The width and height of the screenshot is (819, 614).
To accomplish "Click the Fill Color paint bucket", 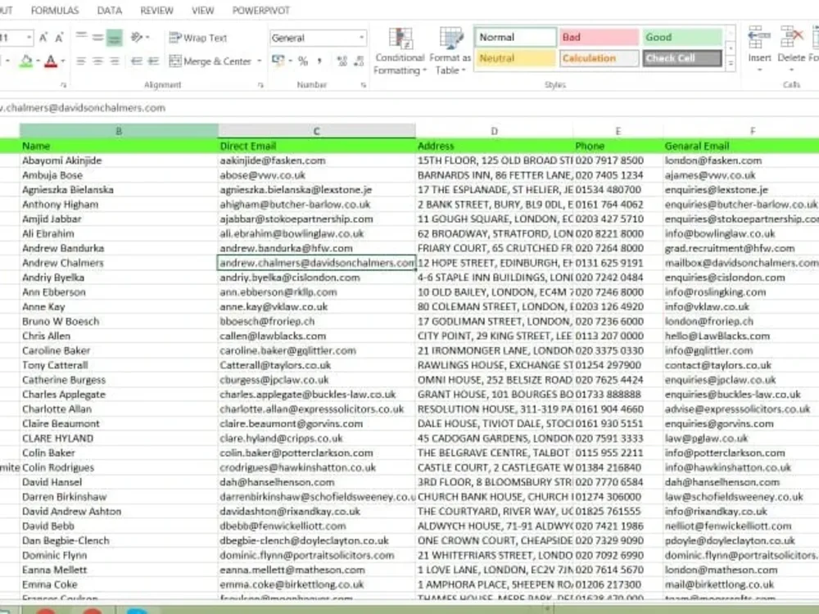I will tap(25, 61).
